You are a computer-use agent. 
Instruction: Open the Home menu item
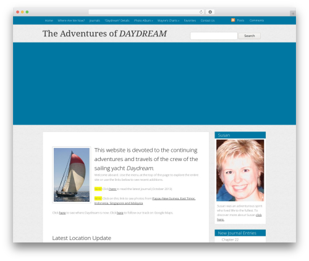tap(49, 20)
